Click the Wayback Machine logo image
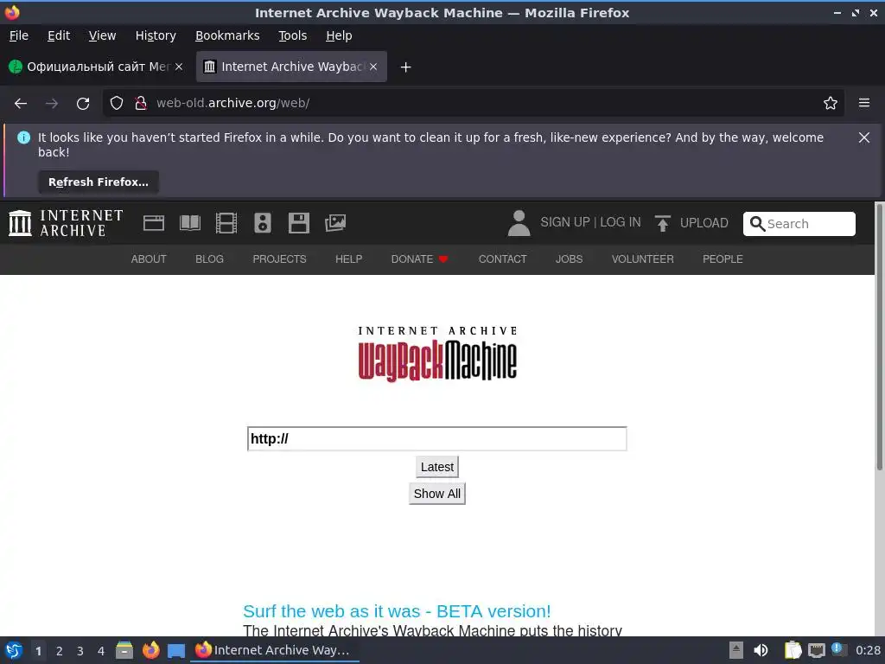The image size is (885, 664). click(437, 354)
